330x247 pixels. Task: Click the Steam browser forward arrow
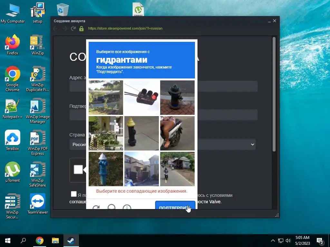[x=64, y=29]
